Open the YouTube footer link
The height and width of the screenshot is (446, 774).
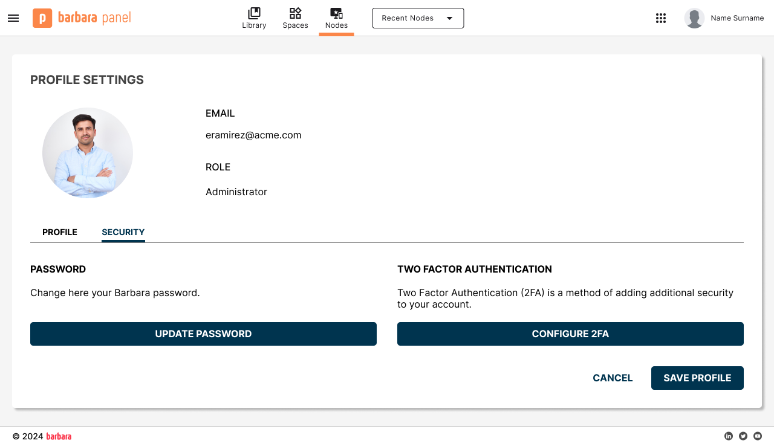click(x=758, y=436)
